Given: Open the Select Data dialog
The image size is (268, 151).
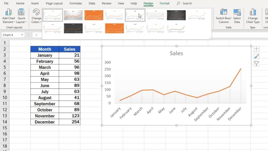Looking at the screenshot, I should pyautogui.click(x=237, y=16).
